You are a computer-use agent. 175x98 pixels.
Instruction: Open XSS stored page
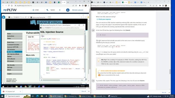(x=14, y=61)
